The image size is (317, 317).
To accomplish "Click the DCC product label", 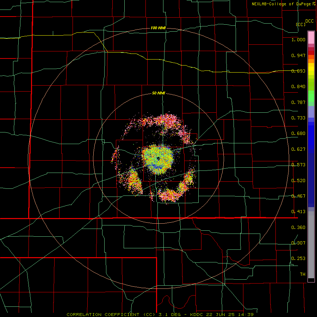I will coord(310,21).
